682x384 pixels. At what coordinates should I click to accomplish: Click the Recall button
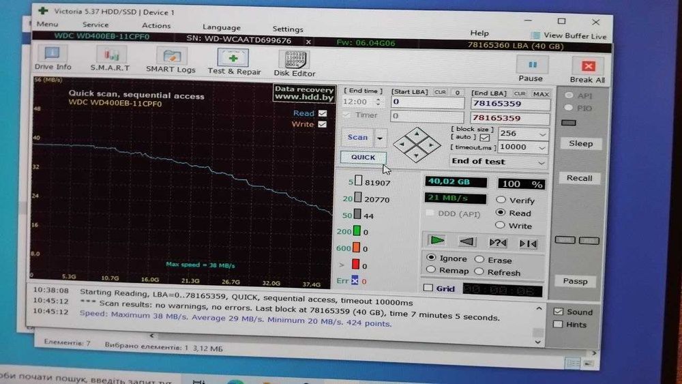pyautogui.click(x=579, y=178)
